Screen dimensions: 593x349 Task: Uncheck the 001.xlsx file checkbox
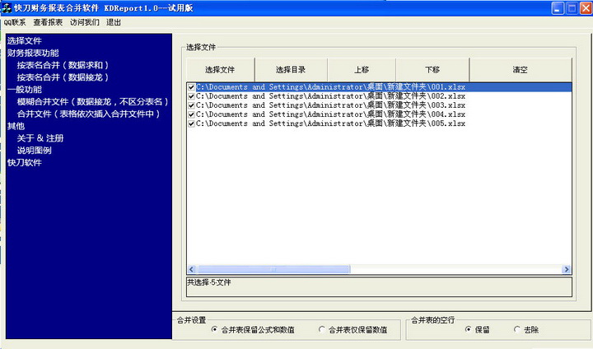[x=191, y=87]
